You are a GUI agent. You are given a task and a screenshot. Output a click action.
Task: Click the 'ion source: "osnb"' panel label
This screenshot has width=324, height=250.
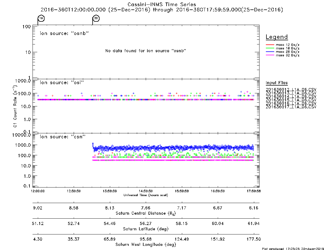[64, 33]
